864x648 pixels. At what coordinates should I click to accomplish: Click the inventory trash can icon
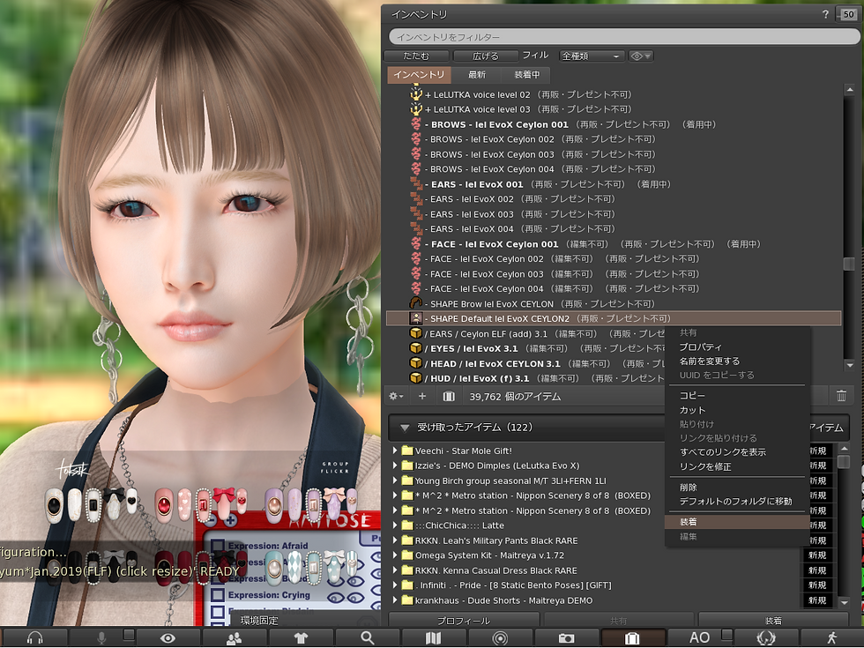(x=841, y=396)
